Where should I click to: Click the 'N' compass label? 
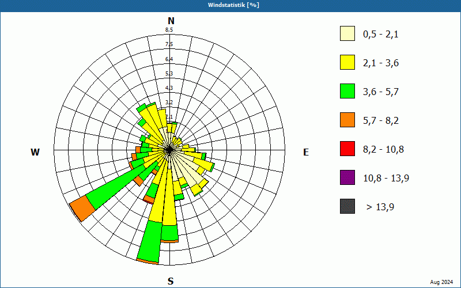[171, 21]
